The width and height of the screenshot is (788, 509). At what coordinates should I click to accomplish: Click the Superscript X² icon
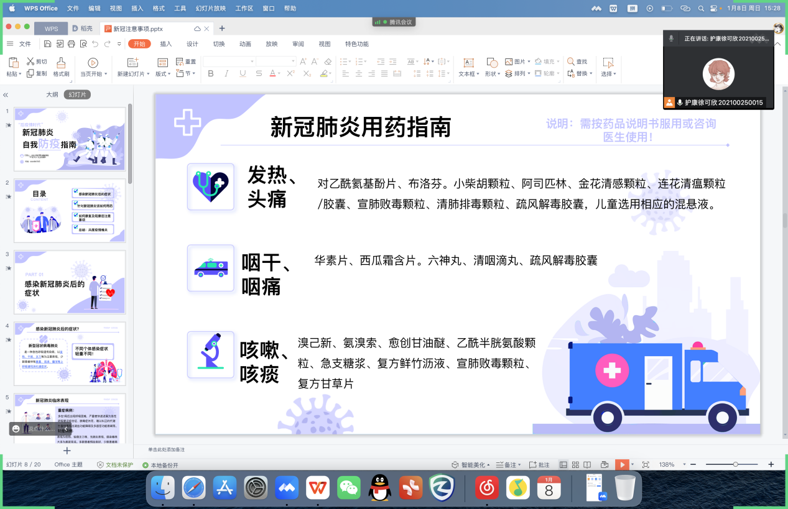coord(290,73)
